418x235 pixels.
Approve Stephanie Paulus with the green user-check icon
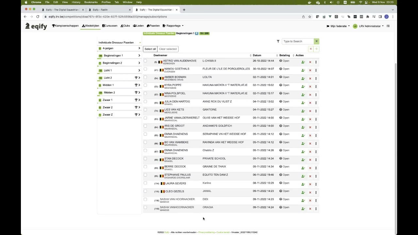pos(303,176)
